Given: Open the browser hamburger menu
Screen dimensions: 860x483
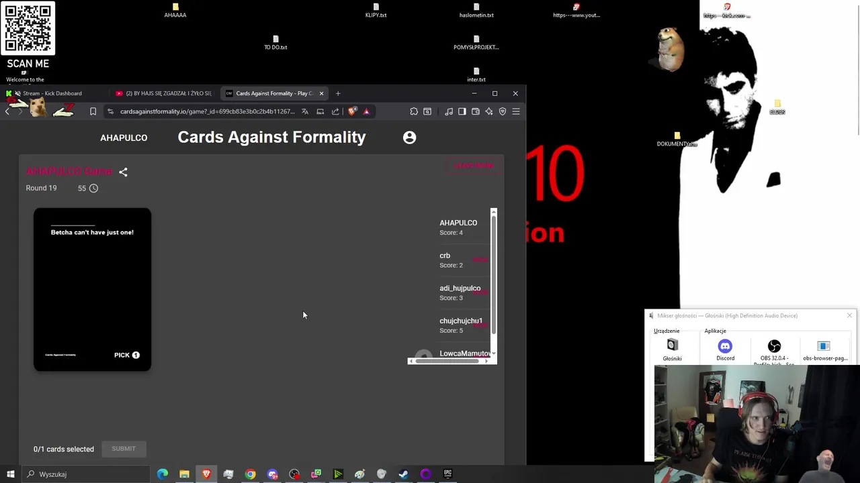Looking at the screenshot, I should 516,111.
